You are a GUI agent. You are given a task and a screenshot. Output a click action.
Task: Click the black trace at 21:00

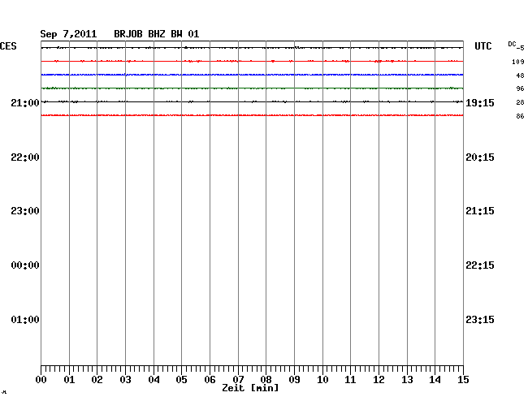tap(252, 101)
